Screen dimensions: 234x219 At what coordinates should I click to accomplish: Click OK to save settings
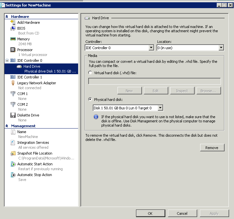tap(150, 213)
